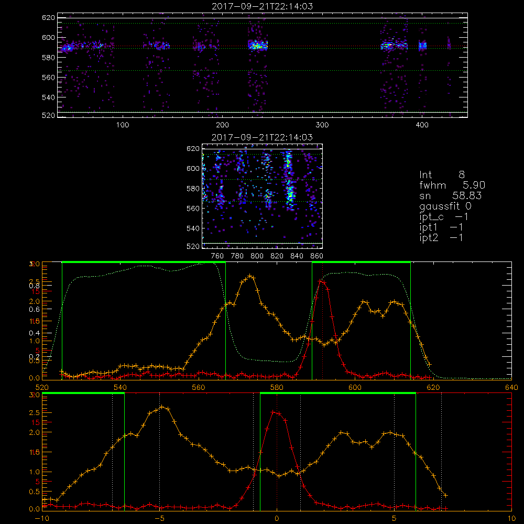The height and width of the screenshot is (524, 524).
Task: Click x-axis label 760 under middle image
Action: 217,256
